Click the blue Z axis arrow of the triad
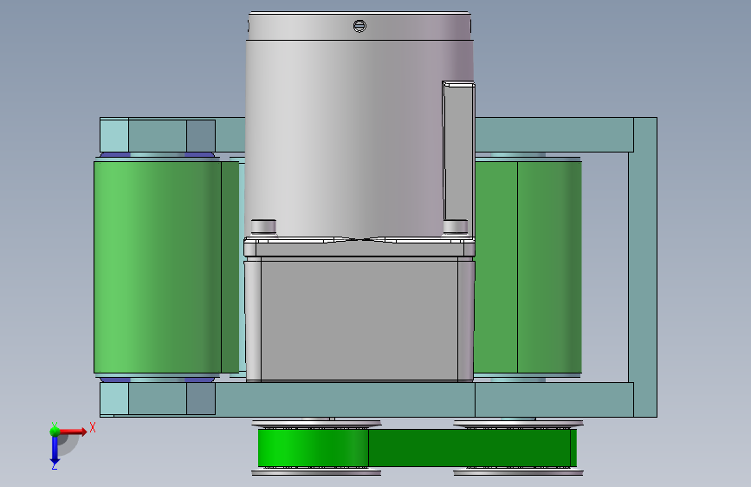This screenshot has height=487, width=751. coord(55,451)
